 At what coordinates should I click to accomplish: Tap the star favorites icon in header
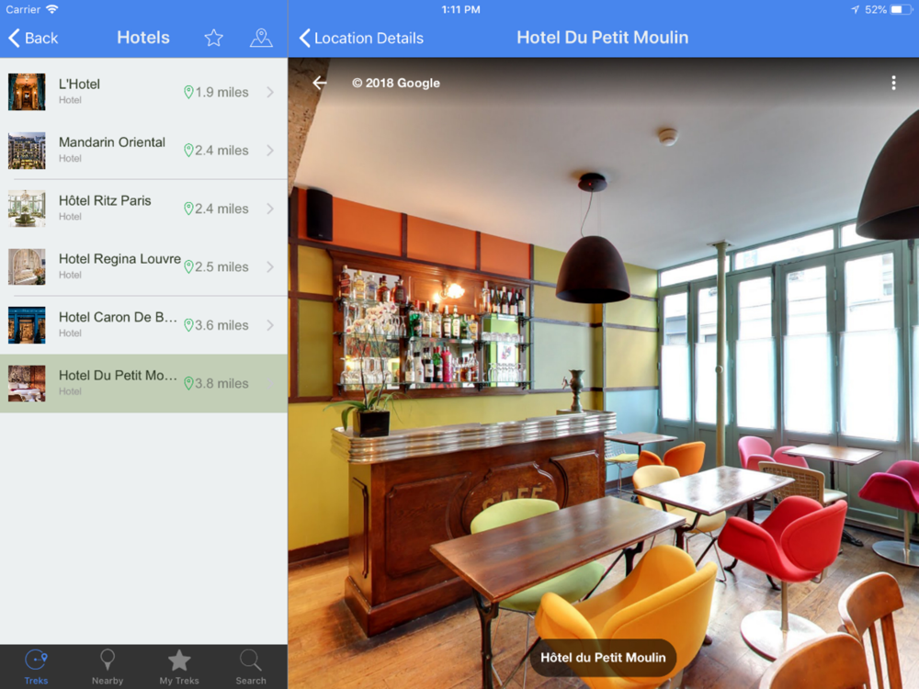(213, 38)
